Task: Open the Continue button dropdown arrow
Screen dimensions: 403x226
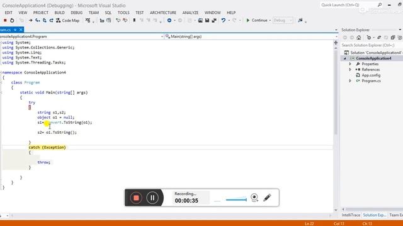Action: pos(270,21)
